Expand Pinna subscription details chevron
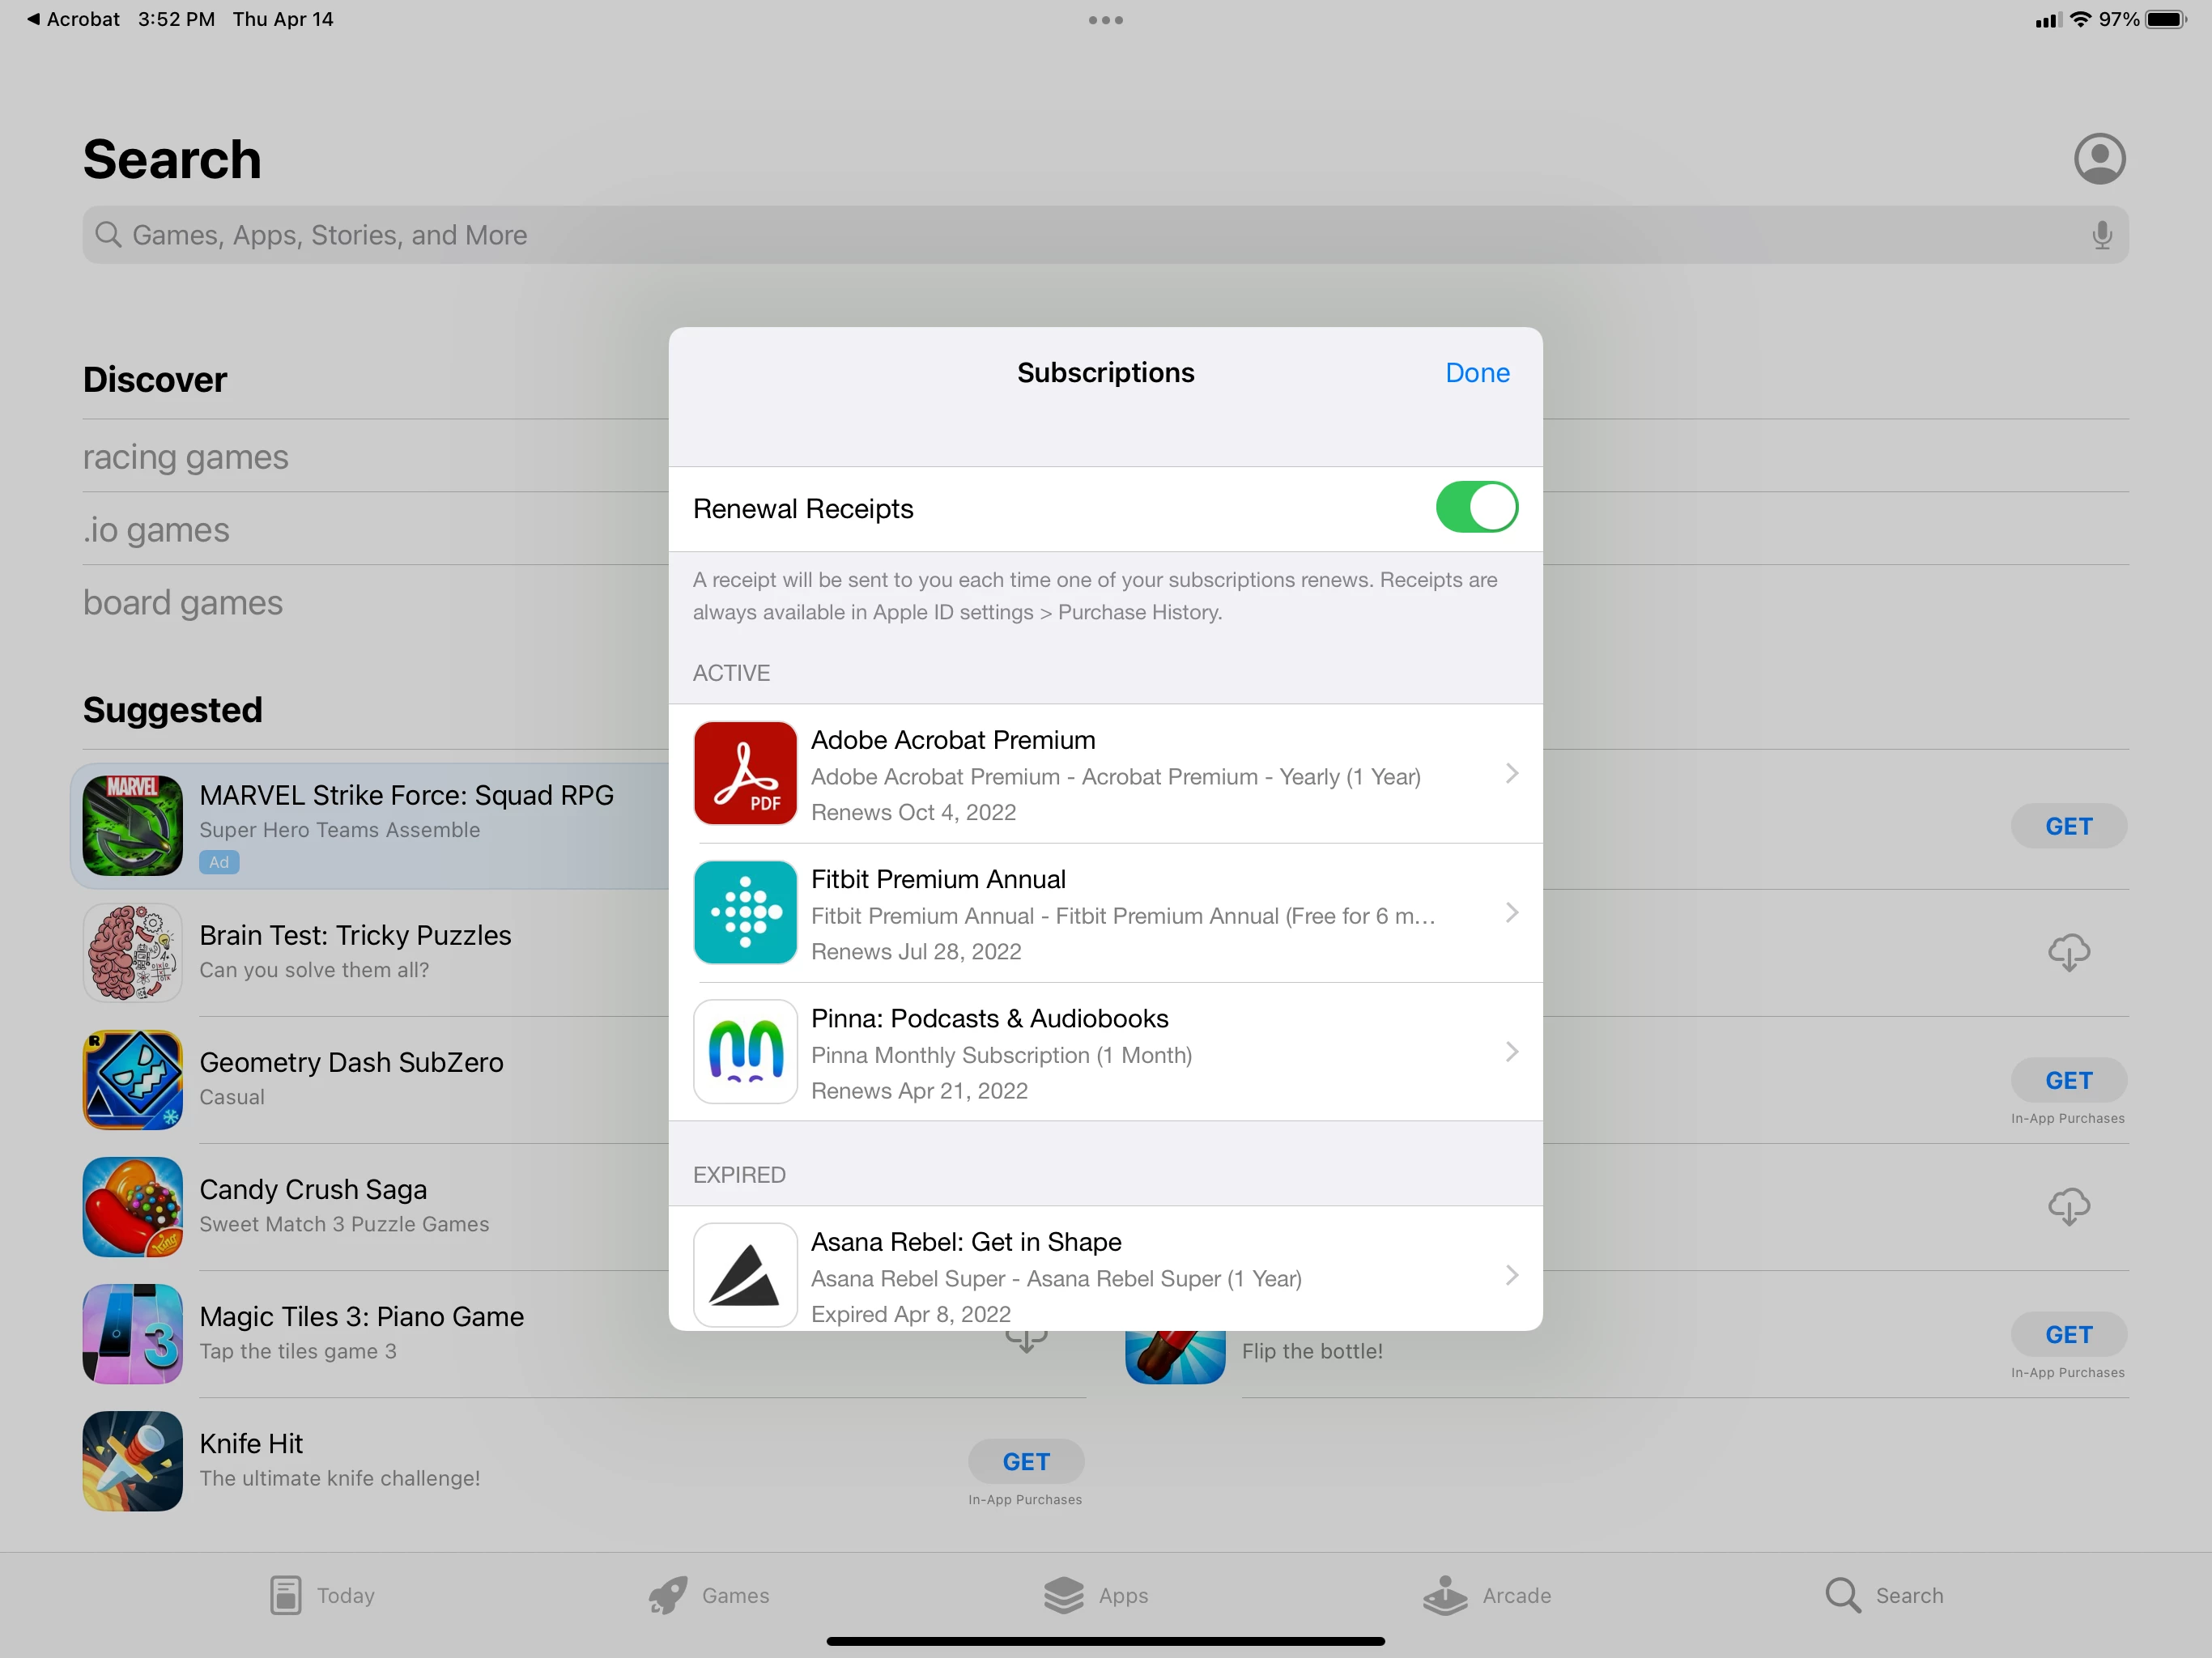 click(x=1511, y=1051)
